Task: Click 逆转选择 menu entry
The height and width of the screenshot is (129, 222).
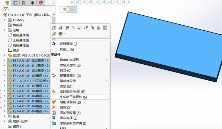Action: click(66, 44)
